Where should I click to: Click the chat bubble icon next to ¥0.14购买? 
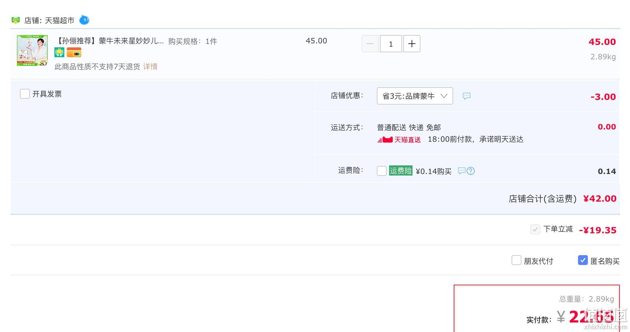(x=461, y=171)
